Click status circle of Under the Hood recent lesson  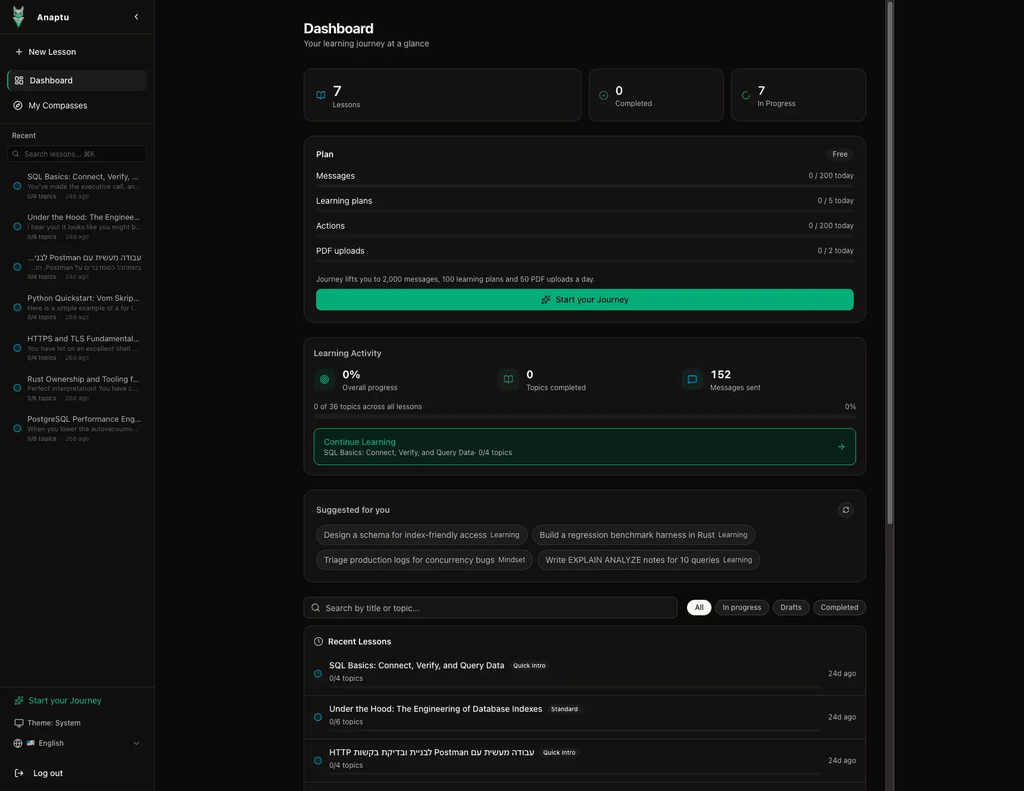318,717
